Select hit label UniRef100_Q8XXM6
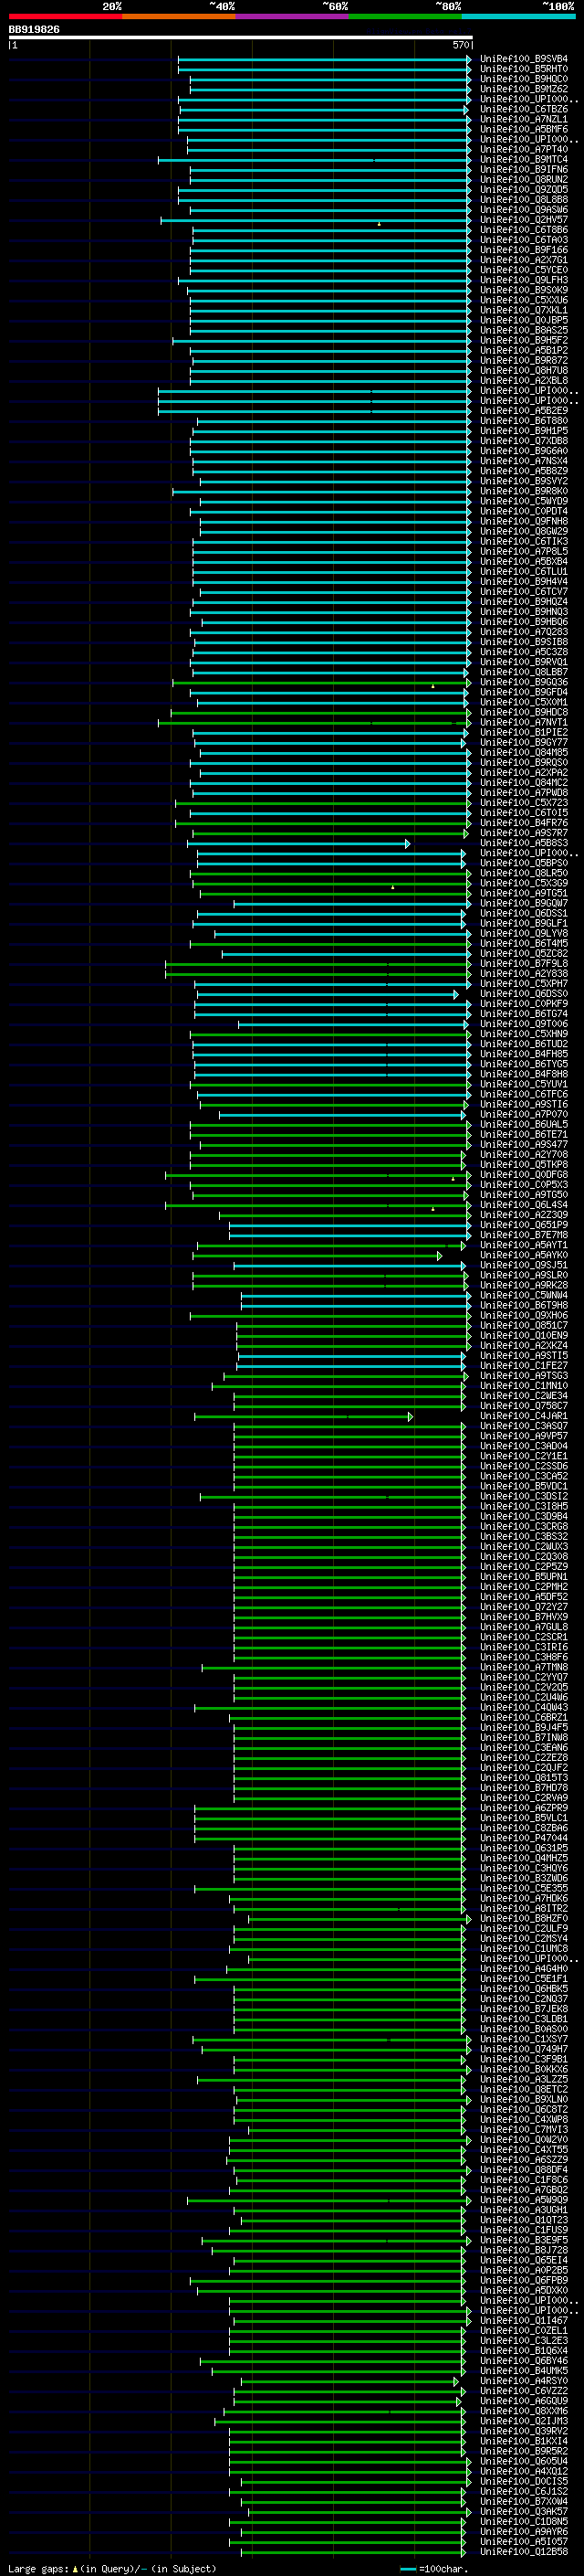The height and width of the screenshot is (2576, 584). [x=524, y=2410]
